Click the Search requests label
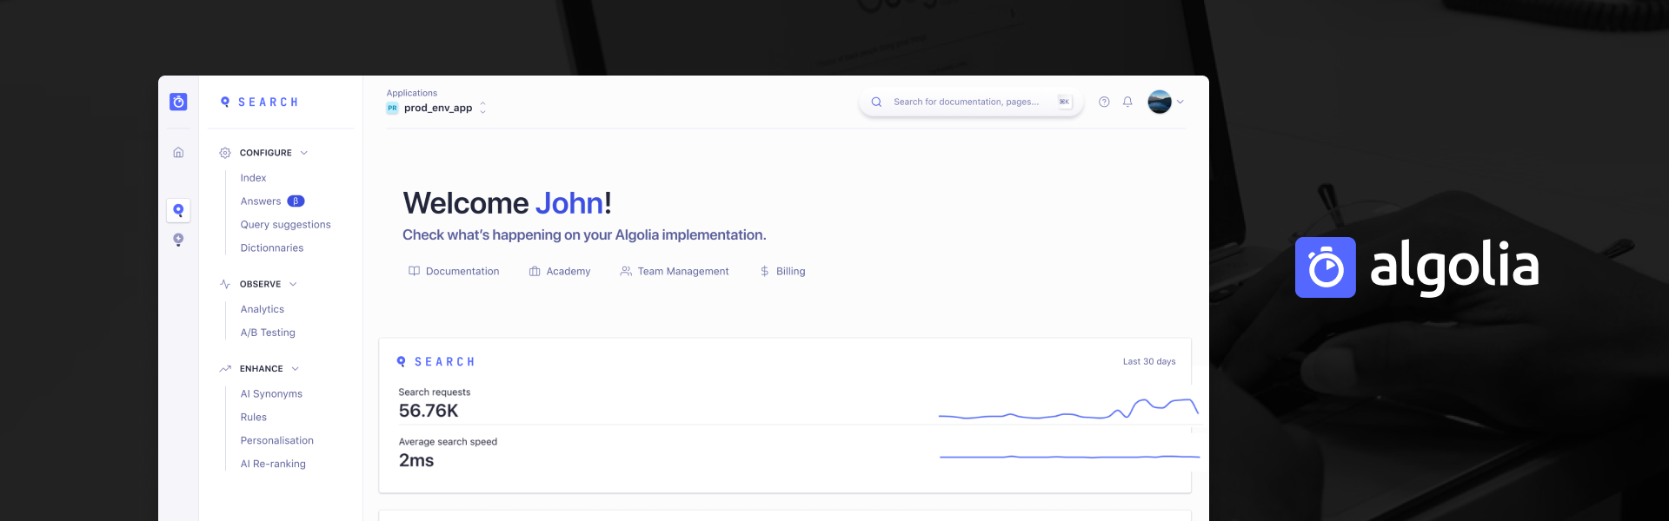 tap(435, 392)
